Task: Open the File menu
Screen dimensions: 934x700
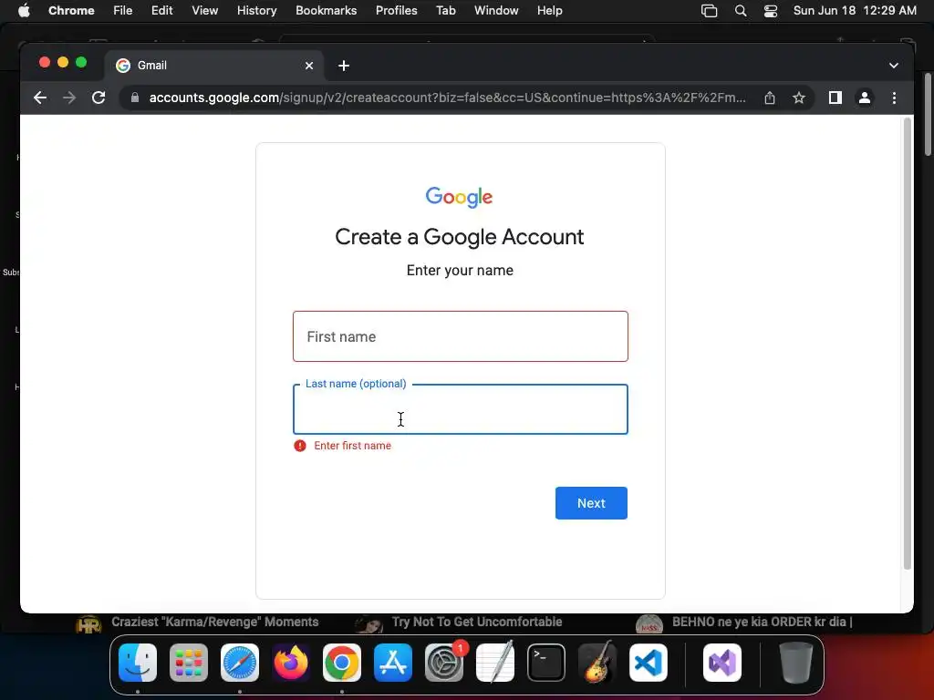Action: (123, 10)
